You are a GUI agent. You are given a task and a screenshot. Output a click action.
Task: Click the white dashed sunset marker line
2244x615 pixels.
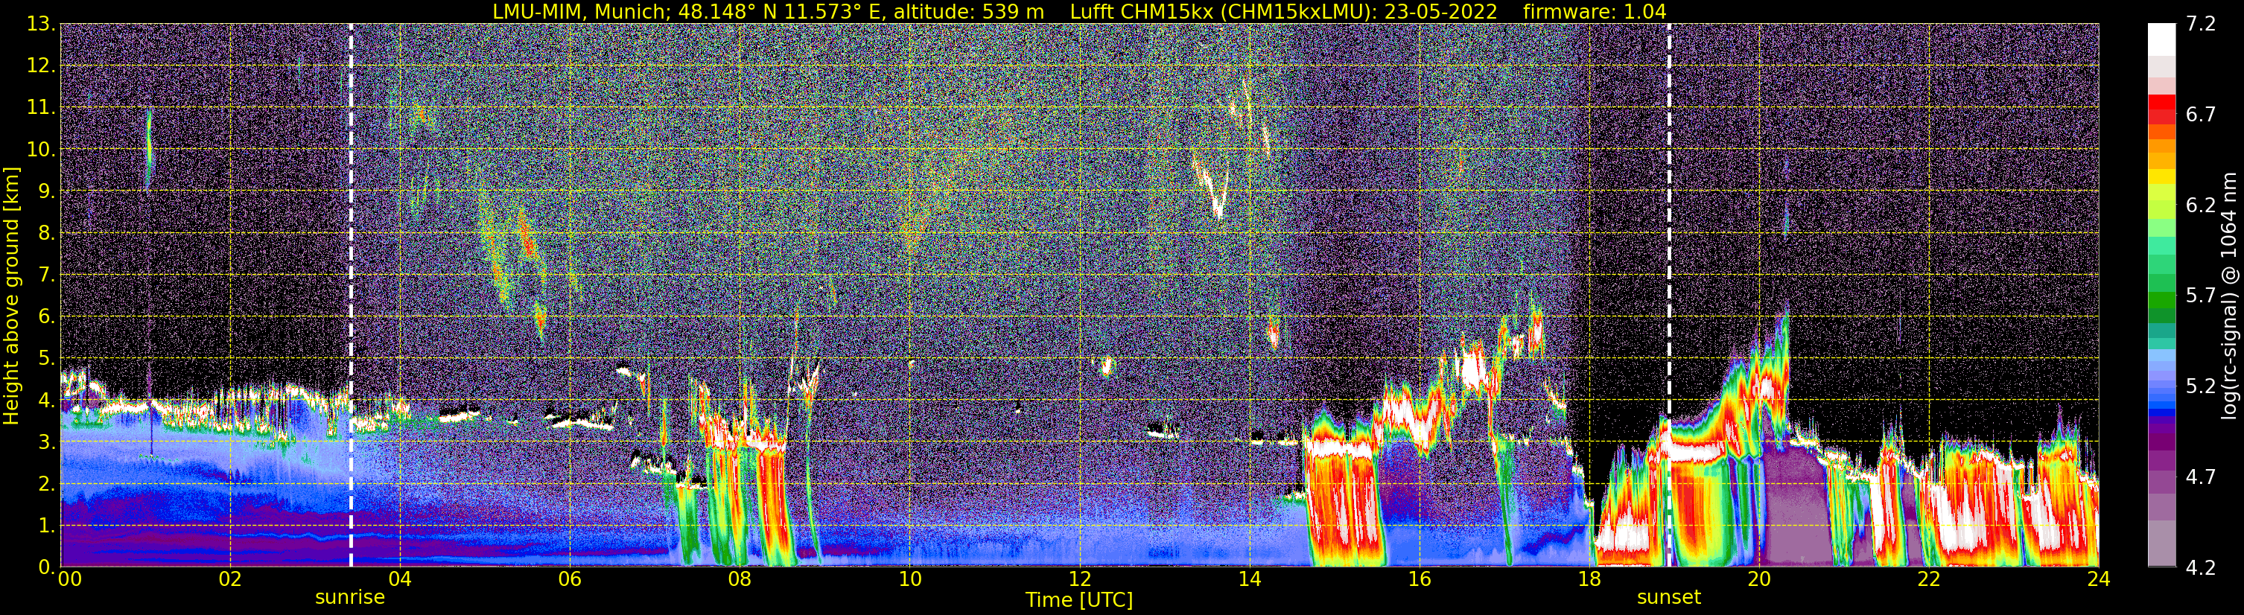pyautogui.click(x=1669, y=296)
